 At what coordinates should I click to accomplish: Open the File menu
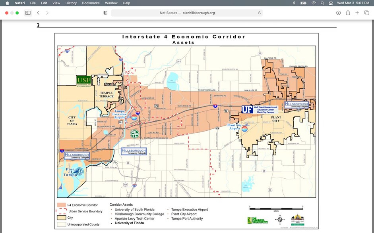(33, 3)
